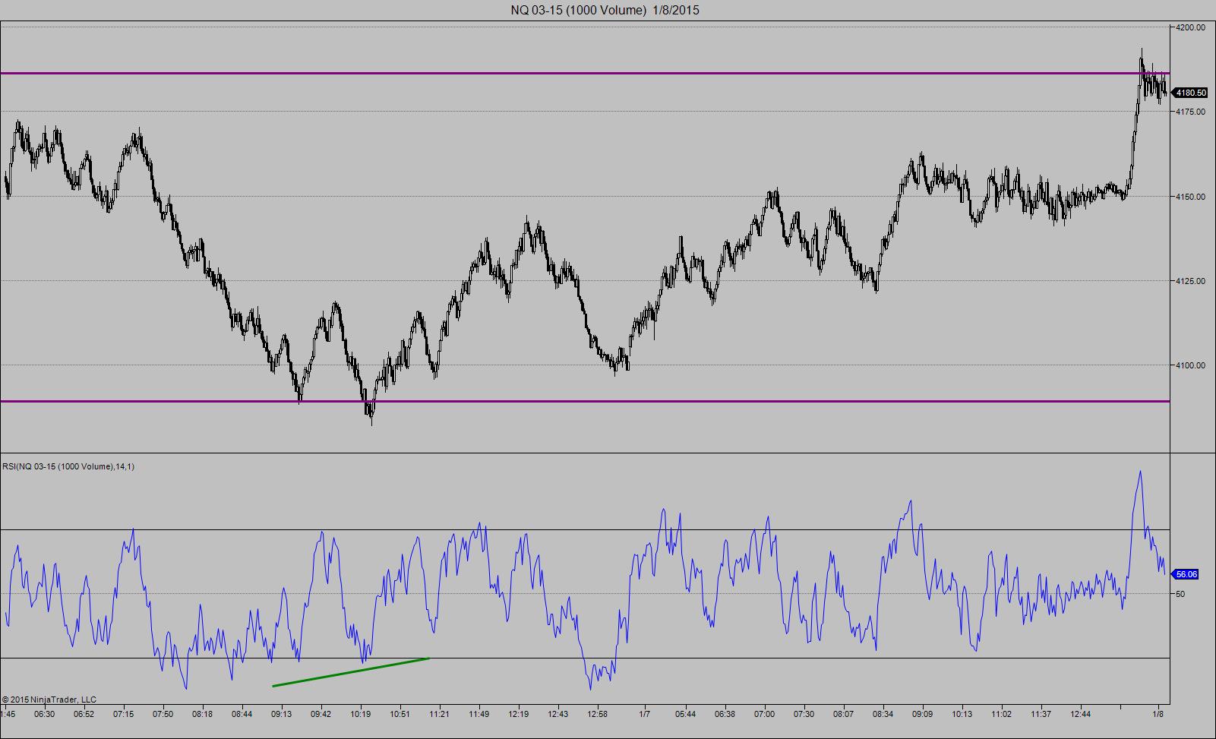Click the 50 level on RSI axis
Screen dimensions: 1216x739
[1180, 594]
